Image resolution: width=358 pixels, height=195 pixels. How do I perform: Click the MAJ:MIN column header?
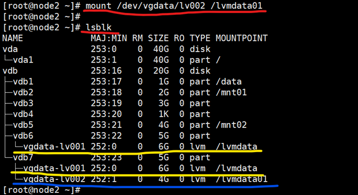[106, 38]
